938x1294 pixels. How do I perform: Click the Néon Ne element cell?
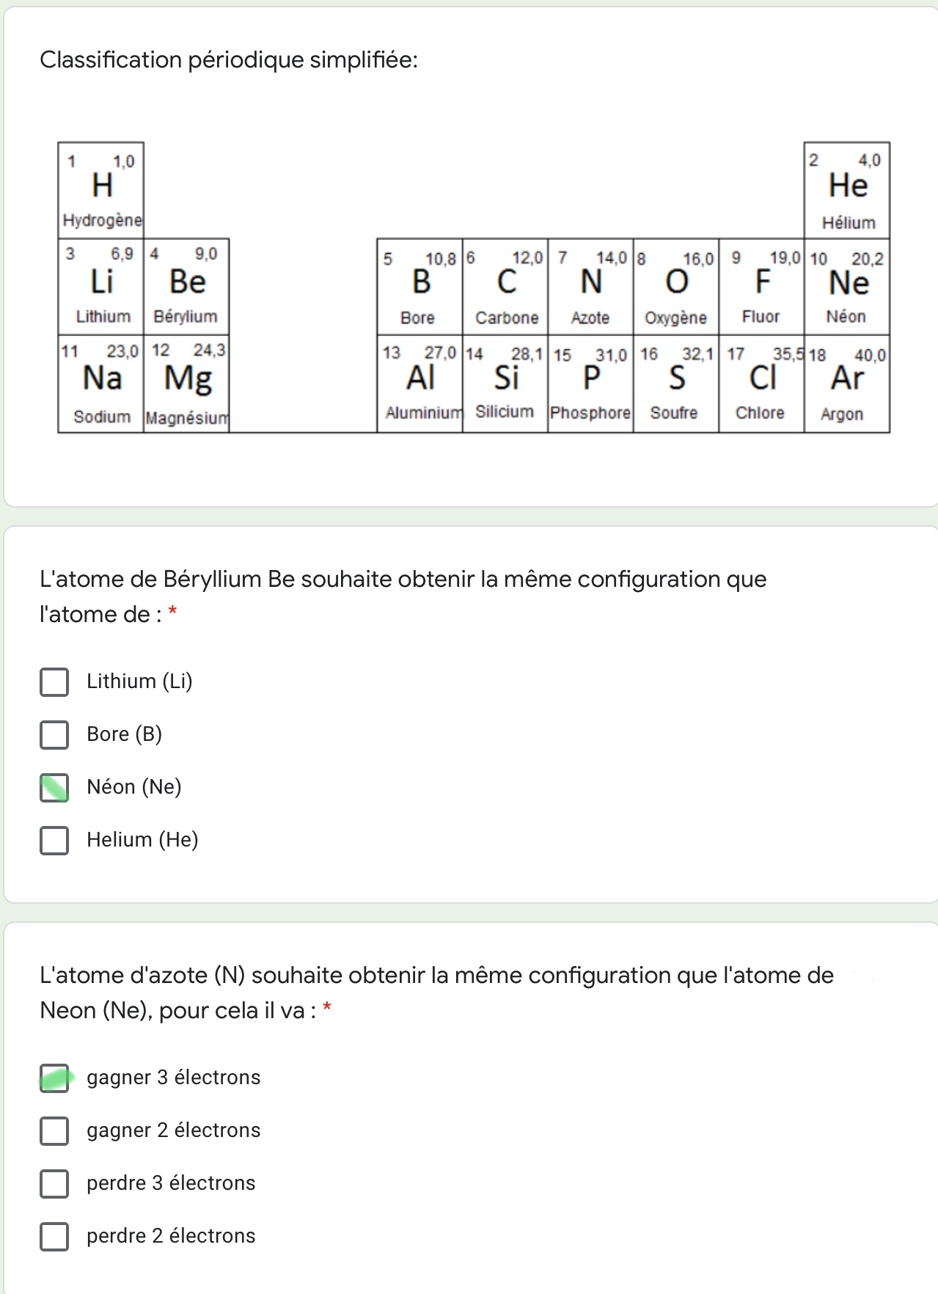click(847, 287)
